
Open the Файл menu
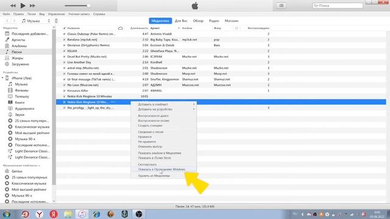pyautogui.click(x=7, y=14)
